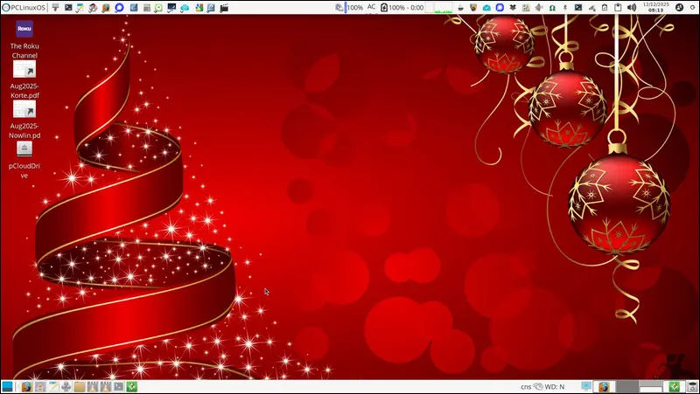Open the Dropbox tray icon
Viewport: 700px width, 394px height.
[513, 8]
